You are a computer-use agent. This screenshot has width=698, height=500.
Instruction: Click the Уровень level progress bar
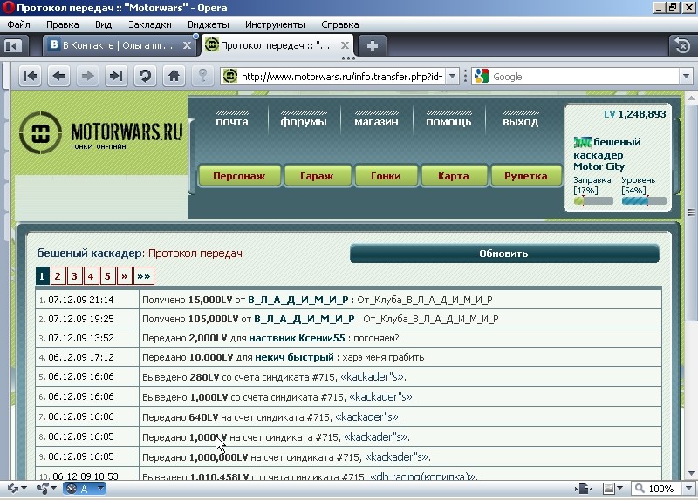(x=644, y=201)
